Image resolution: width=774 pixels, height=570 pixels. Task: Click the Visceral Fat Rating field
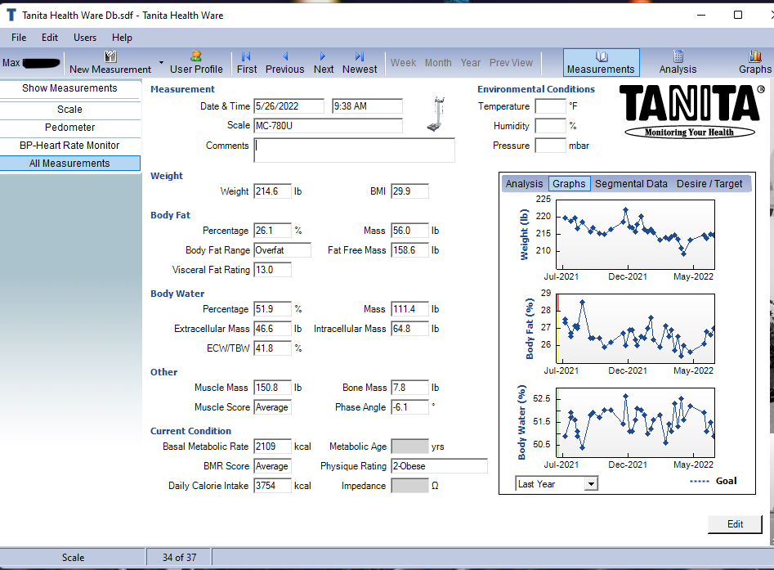272,270
